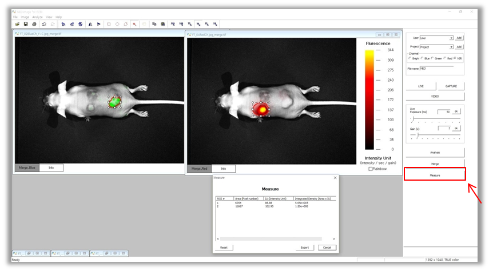489x271 pixels.
Task: Select the Green channel radio button
Action: (x=432, y=58)
